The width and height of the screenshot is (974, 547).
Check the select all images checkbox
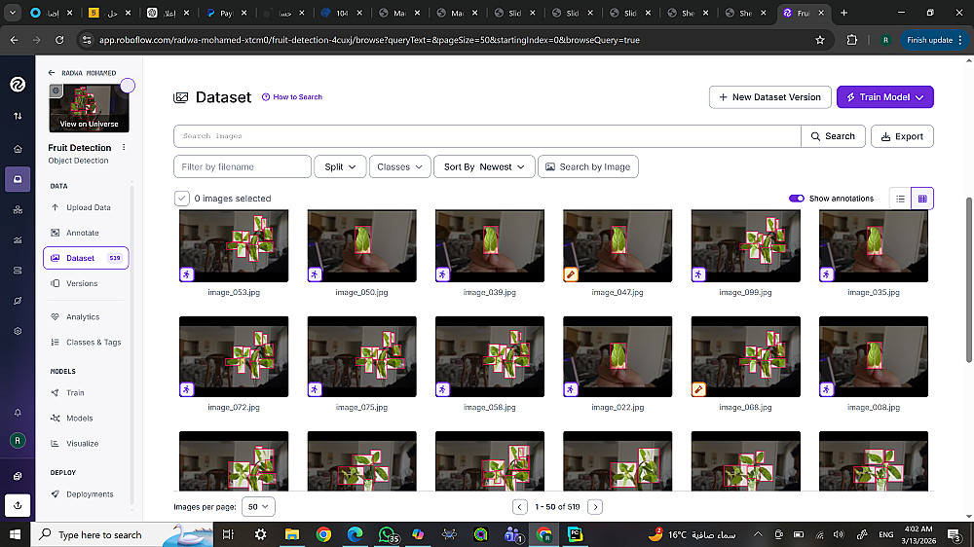(x=181, y=198)
